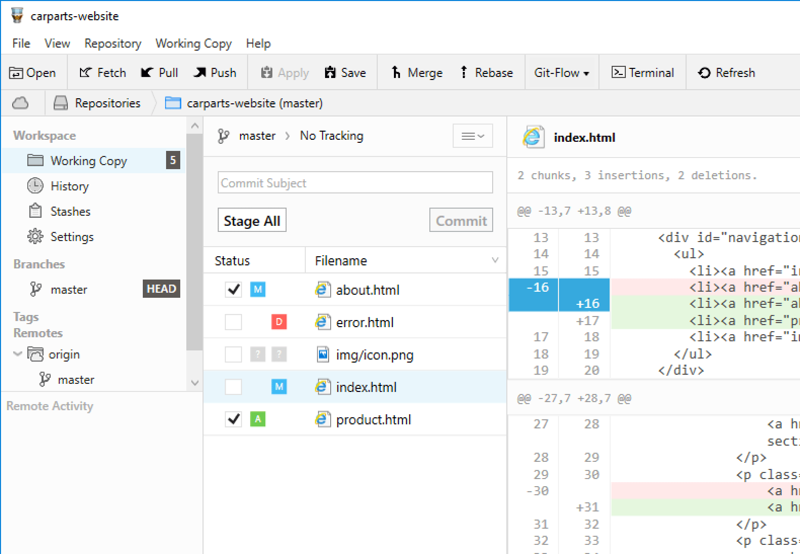Image resolution: width=800 pixels, height=554 pixels.
Task: Open the Repository menu
Action: (112, 44)
